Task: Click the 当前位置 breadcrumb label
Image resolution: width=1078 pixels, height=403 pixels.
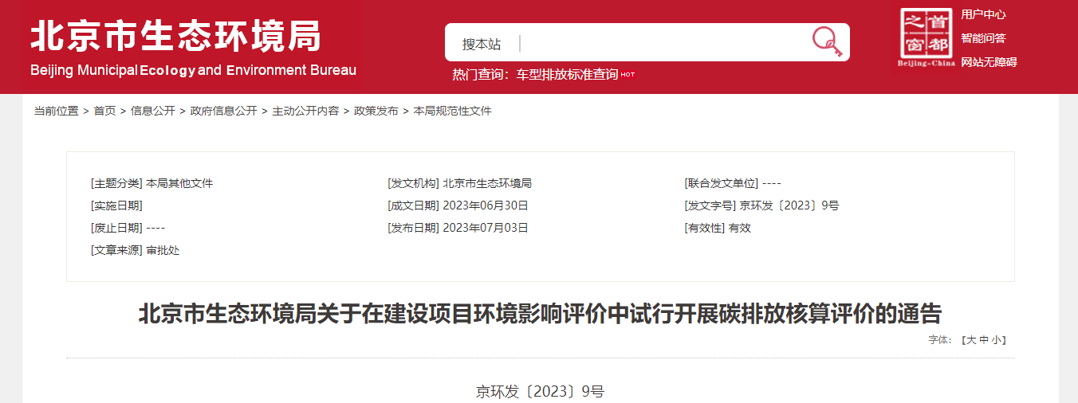Action: 56,112
